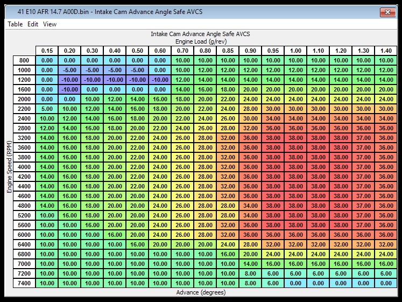402x302 pixels.
Task: Select the 32.00 cell at 6400 RPM, 1.40 load
Action: click(x=385, y=244)
